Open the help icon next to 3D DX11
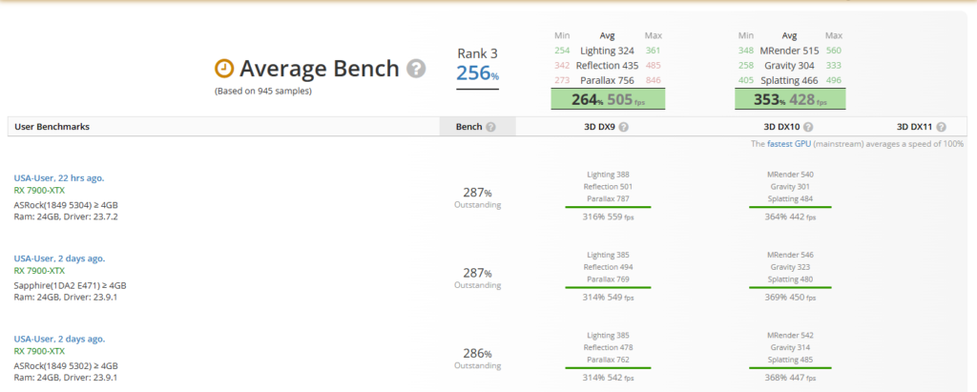The height and width of the screenshot is (392, 977). click(x=941, y=127)
